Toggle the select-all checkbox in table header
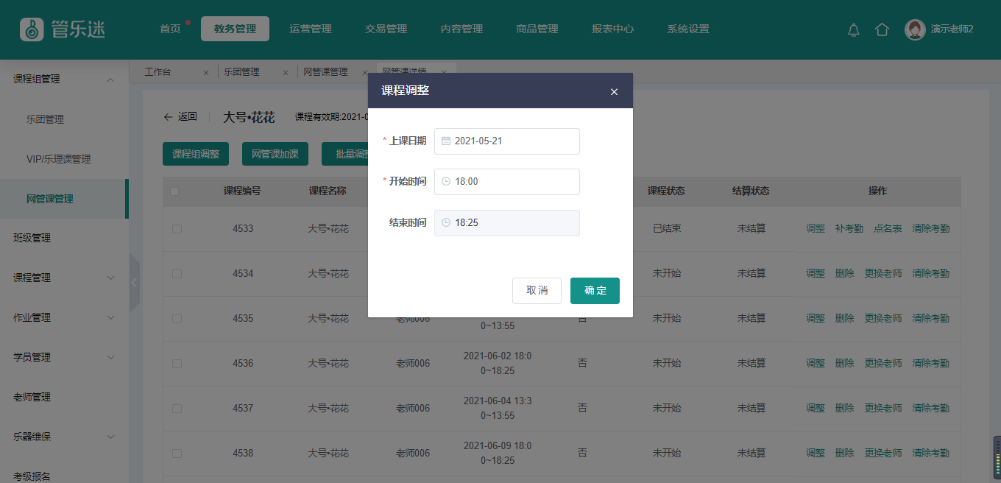This screenshot has height=483, width=1001. 174,191
